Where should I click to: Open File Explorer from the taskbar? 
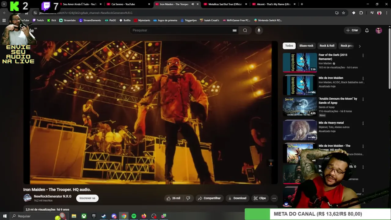click(x=74, y=216)
